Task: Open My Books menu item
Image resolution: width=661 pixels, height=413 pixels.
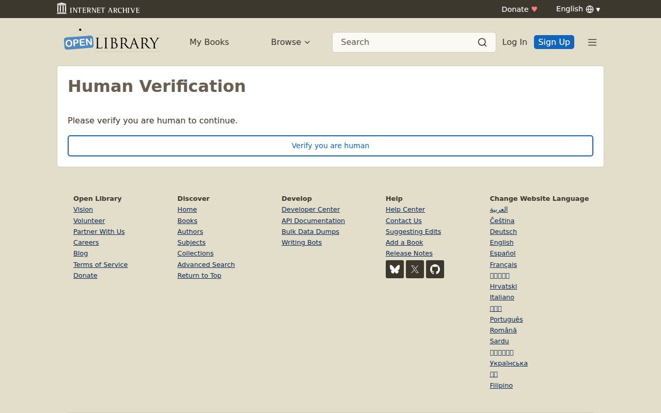Action: (x=209, y=42)
